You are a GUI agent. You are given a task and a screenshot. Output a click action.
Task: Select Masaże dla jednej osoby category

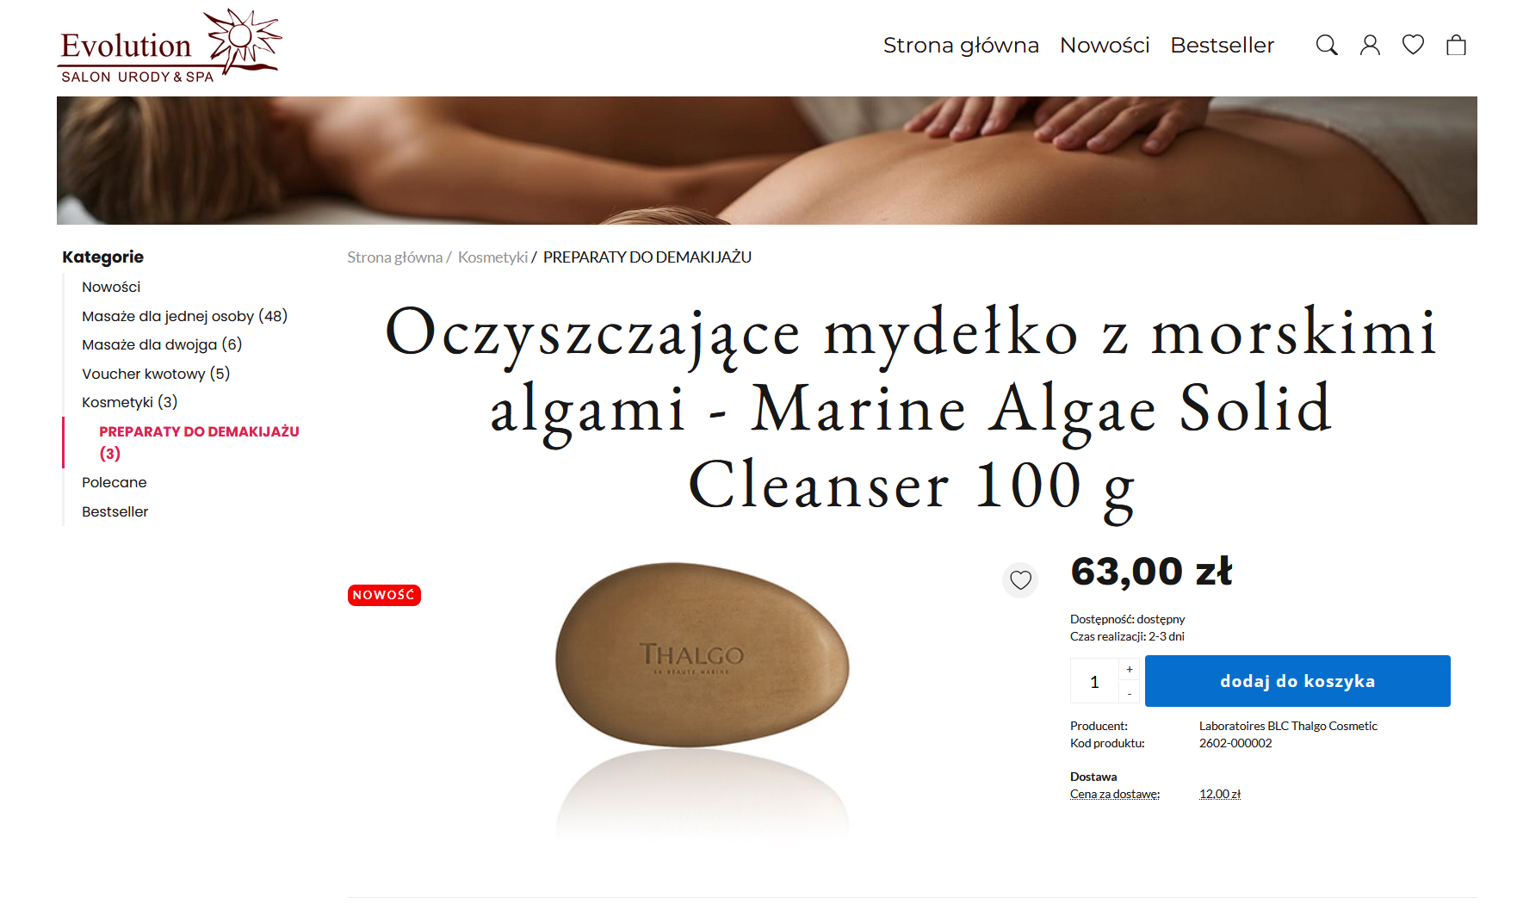coord(184,316)
